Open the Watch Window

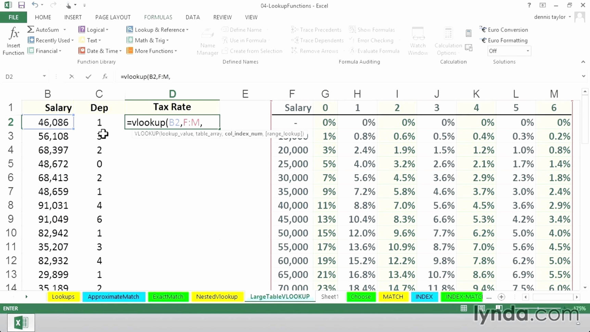tap(418, 40)
